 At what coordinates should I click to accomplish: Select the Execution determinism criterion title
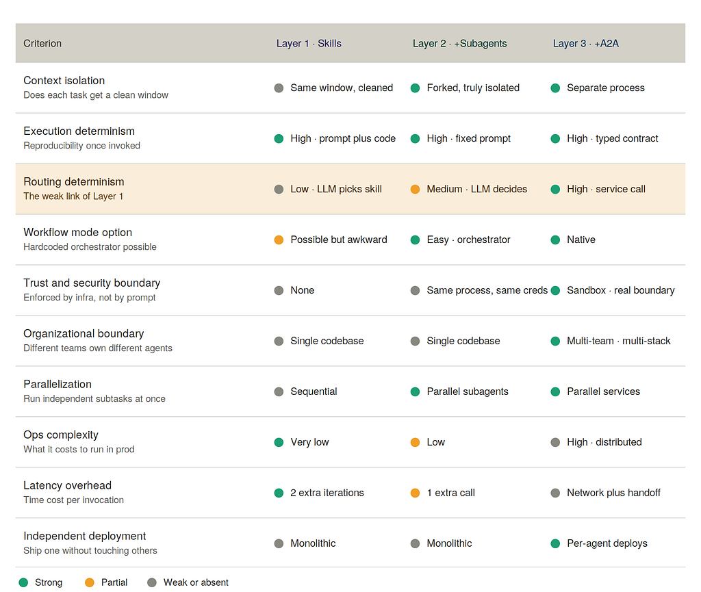coord(79,131)
